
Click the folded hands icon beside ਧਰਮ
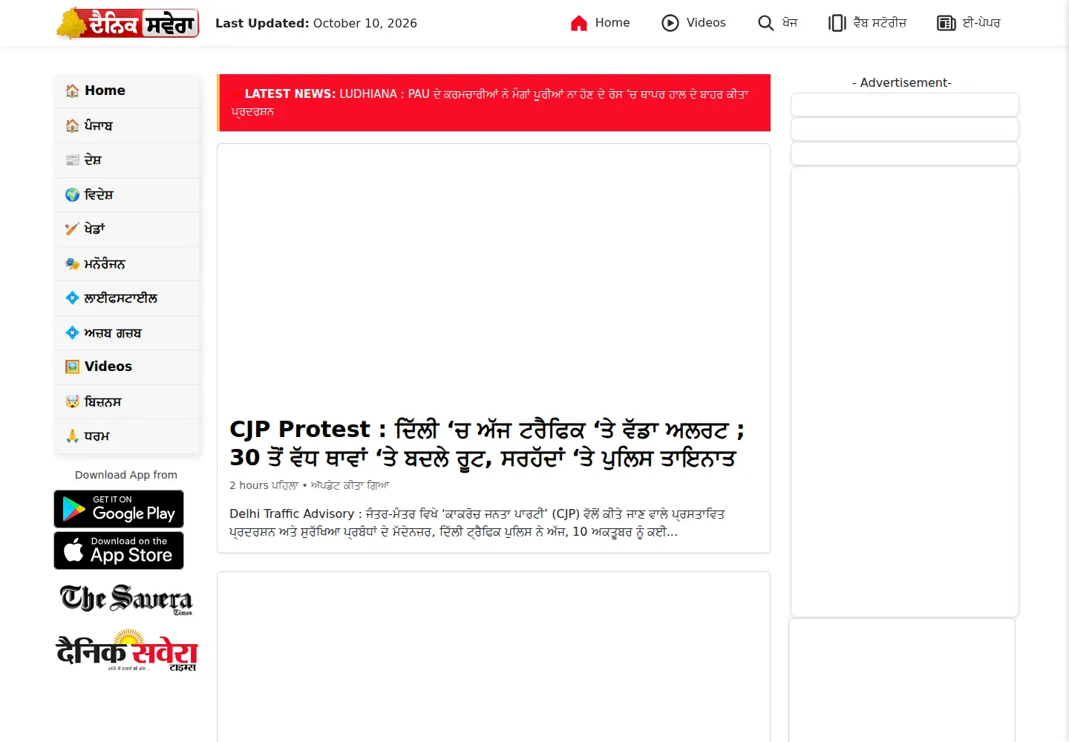[x=72, y=436]
